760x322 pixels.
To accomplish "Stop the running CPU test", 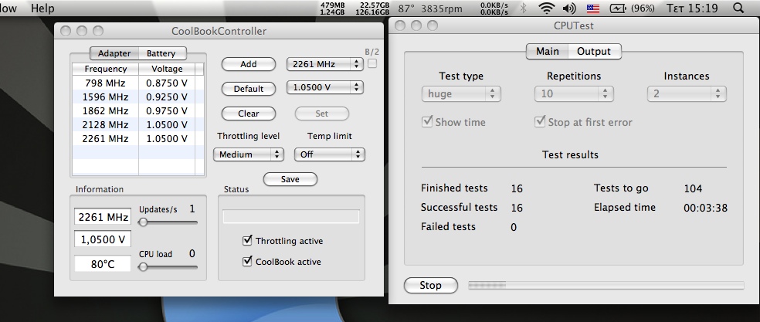I will tap(430, 285).
